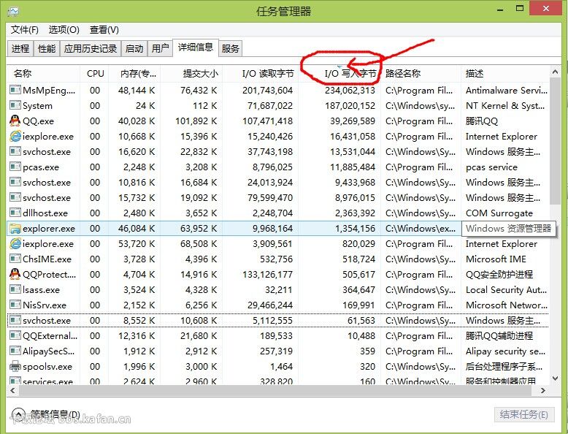Click the MsMpEng process icon

tap(15, 90)
